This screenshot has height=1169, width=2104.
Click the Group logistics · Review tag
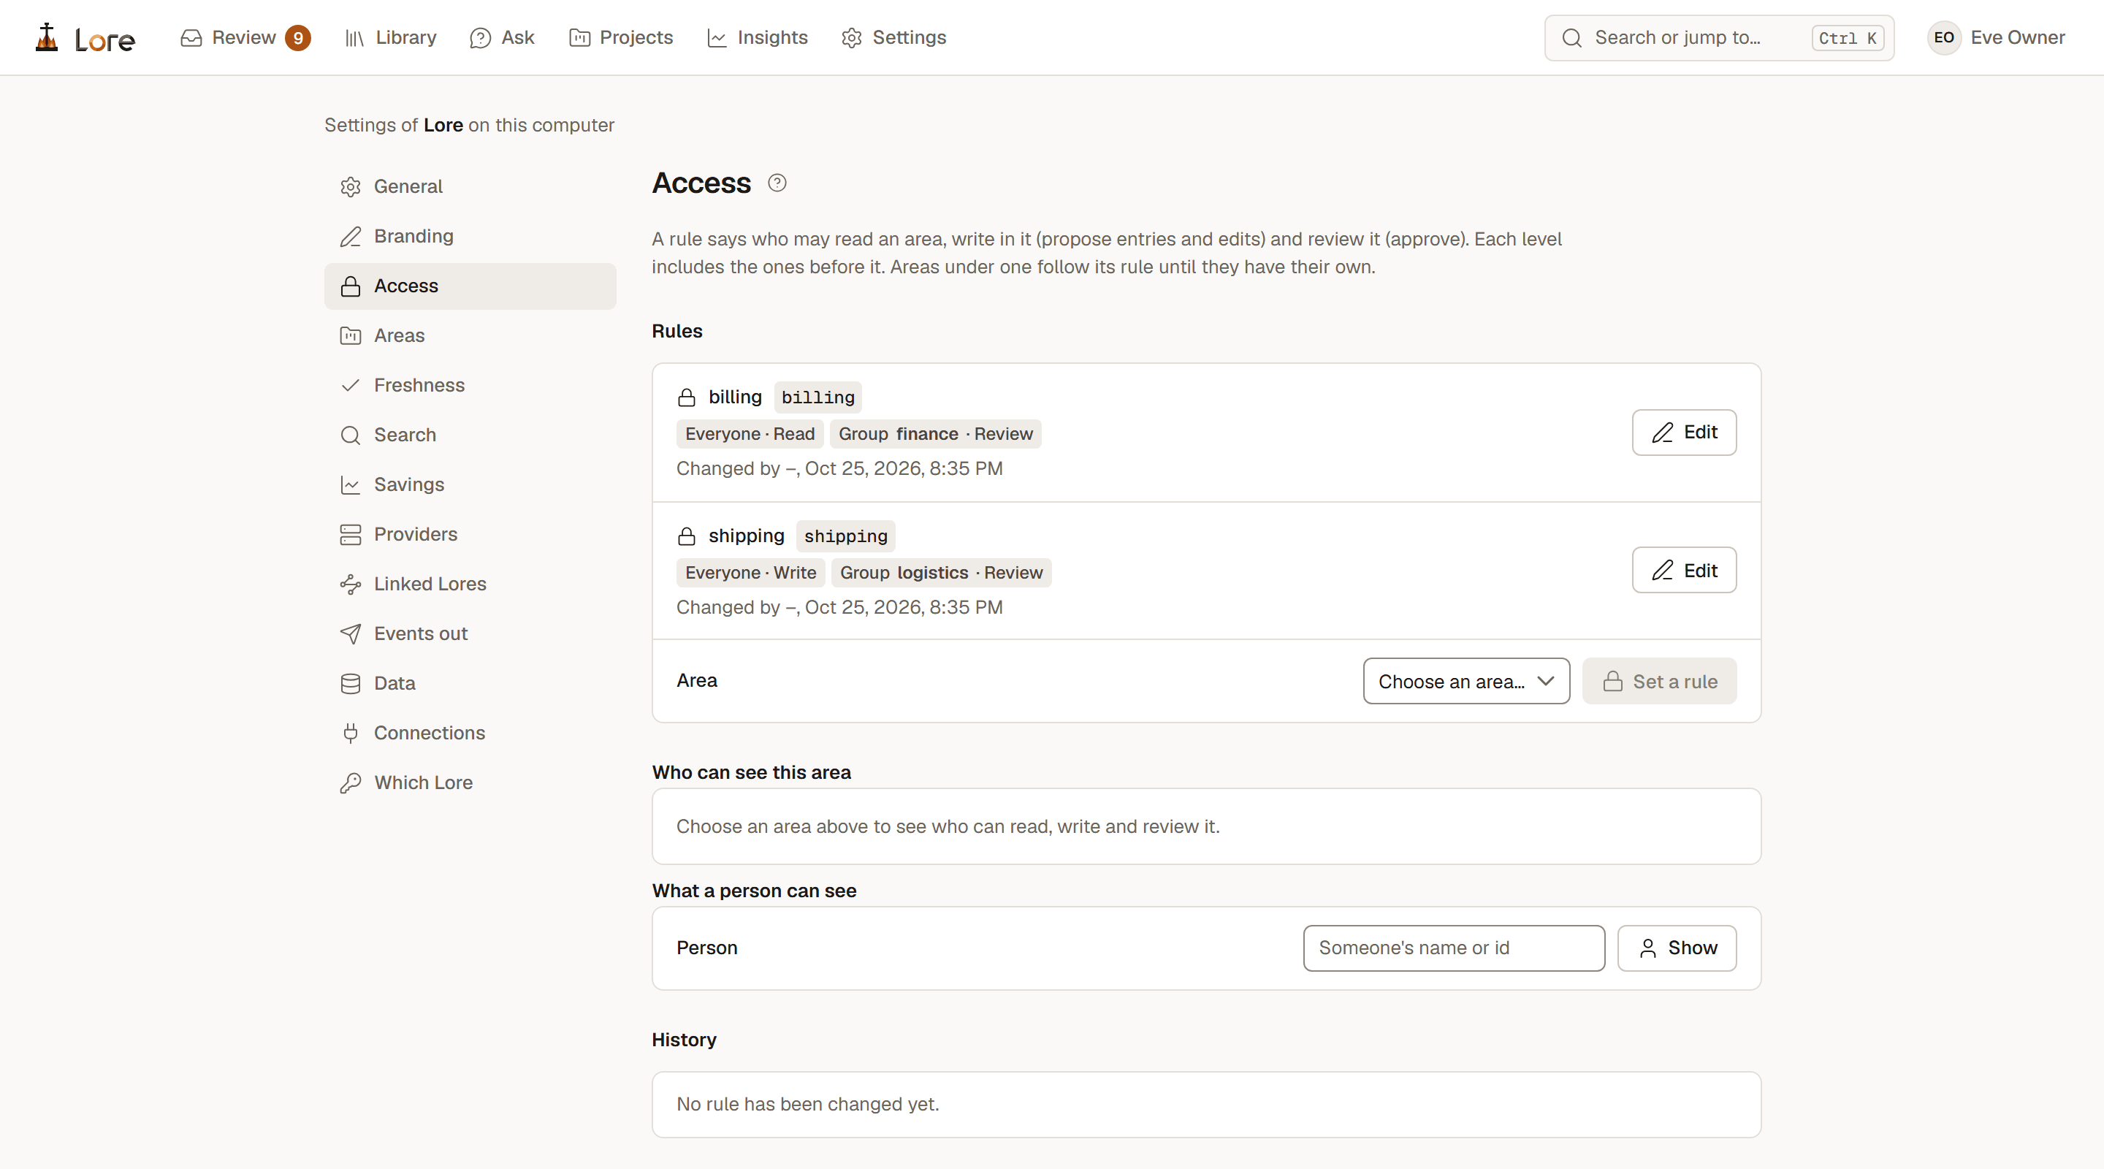941,573
